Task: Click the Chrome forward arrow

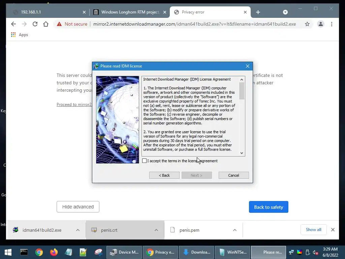Action: (24, 24)
